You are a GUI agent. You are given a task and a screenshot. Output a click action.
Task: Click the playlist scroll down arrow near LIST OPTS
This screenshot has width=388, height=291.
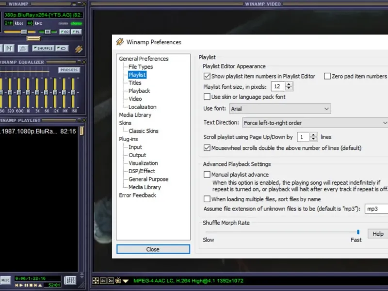tap(82, 277)
